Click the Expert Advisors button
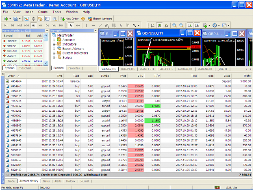This screenshot has height=191, width=254. tap(100, 19)
